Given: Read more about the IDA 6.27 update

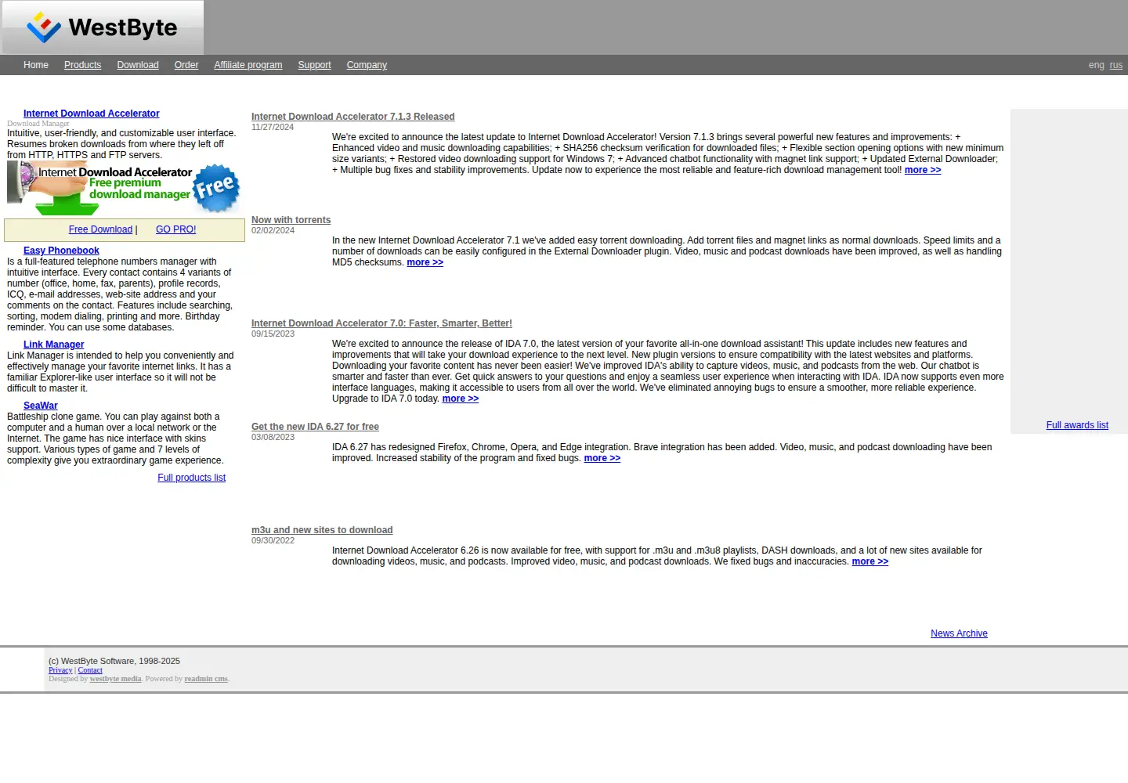Looking at the screenshot, I should (x=602, y=458).
